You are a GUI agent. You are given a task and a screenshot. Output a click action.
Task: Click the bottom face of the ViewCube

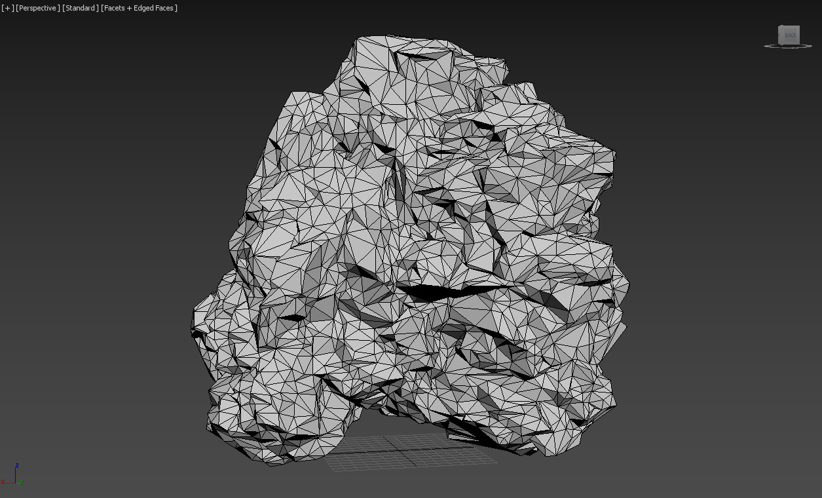789,45
